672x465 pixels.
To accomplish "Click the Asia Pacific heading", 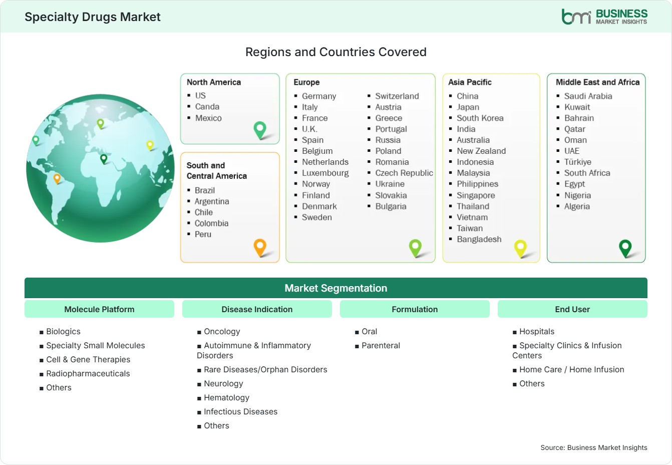I will pyautogui.click(x=470, y=82).
